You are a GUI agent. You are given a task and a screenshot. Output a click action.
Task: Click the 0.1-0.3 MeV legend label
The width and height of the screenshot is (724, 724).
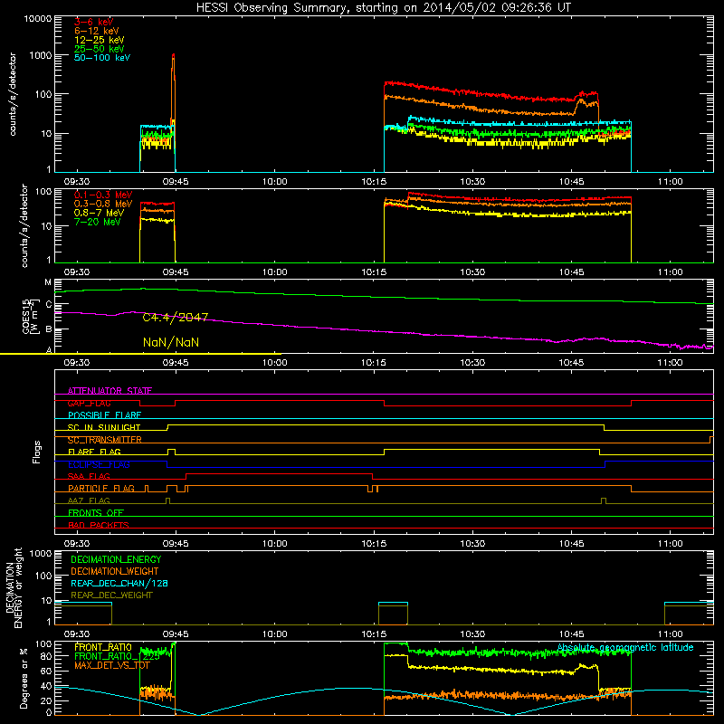click(x=103, y=195)
